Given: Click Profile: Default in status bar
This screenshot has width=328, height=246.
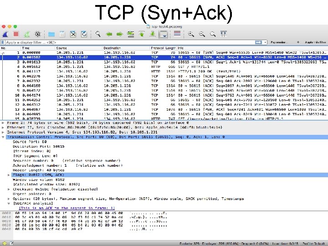Looking at the screenshot, I should tap(313, 243).
